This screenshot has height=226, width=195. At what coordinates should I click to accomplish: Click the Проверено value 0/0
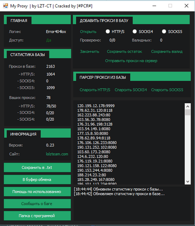point(112,40)
